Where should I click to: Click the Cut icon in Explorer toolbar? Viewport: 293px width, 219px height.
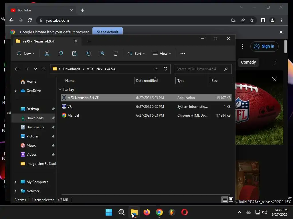[47, 53]
